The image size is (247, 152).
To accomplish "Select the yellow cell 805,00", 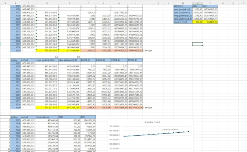I will point(198,22).
